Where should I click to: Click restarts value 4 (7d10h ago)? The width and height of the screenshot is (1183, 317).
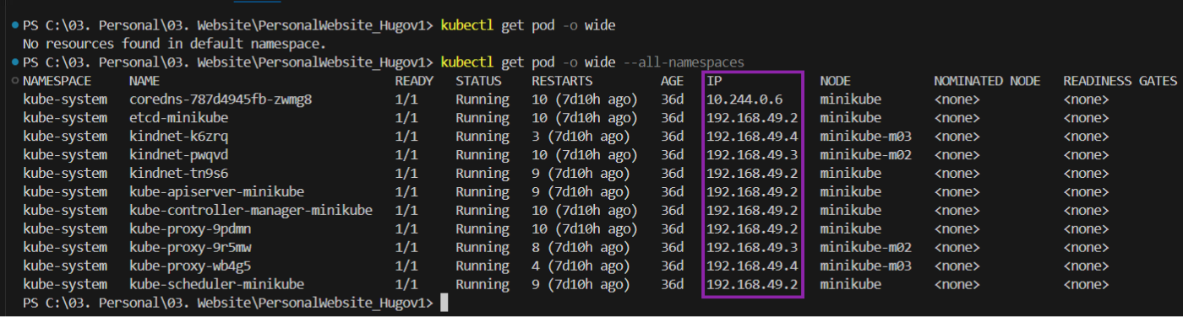coord(581,266)
